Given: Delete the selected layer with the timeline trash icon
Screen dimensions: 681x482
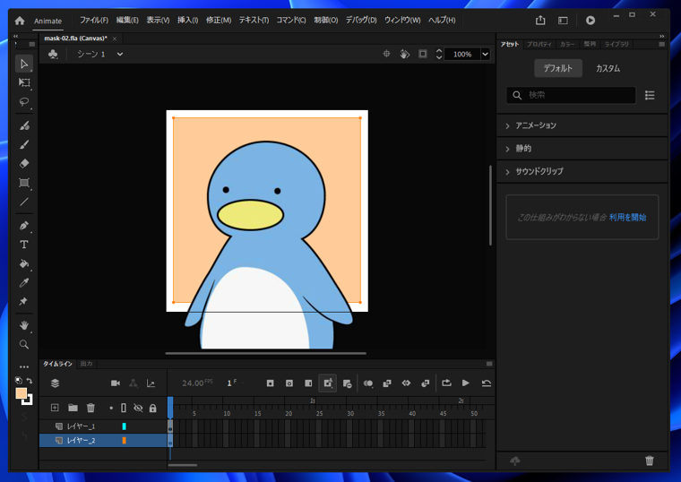Looking at the screenshot, I should click(91, 408).
